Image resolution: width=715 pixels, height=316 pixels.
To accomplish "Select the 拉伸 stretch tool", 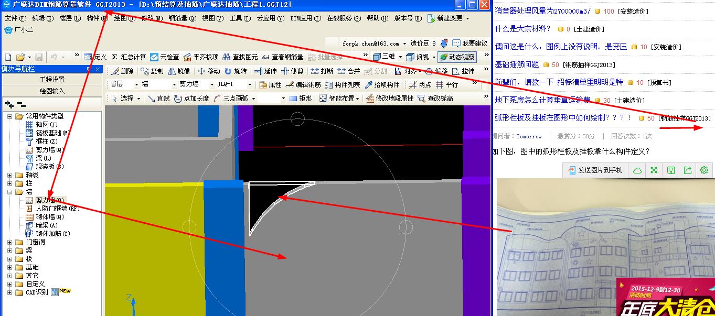I will [463, 71].
